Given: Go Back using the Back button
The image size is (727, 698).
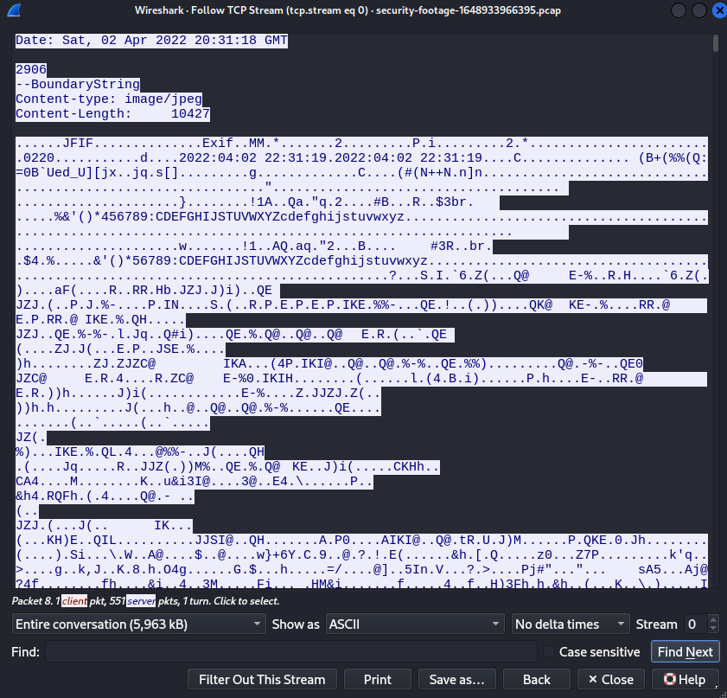Looking at the screenshot, I should 537,680.
